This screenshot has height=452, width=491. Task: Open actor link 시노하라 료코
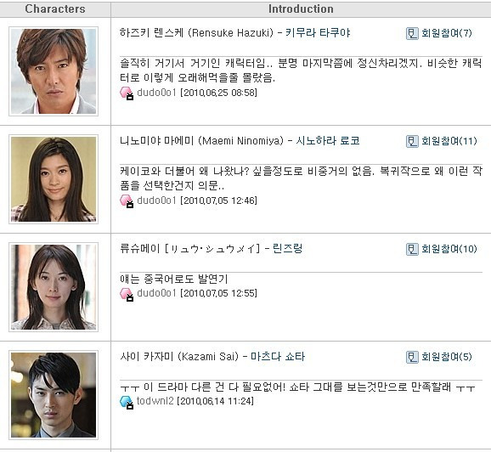pyautogui.click(x=328, y=141)
